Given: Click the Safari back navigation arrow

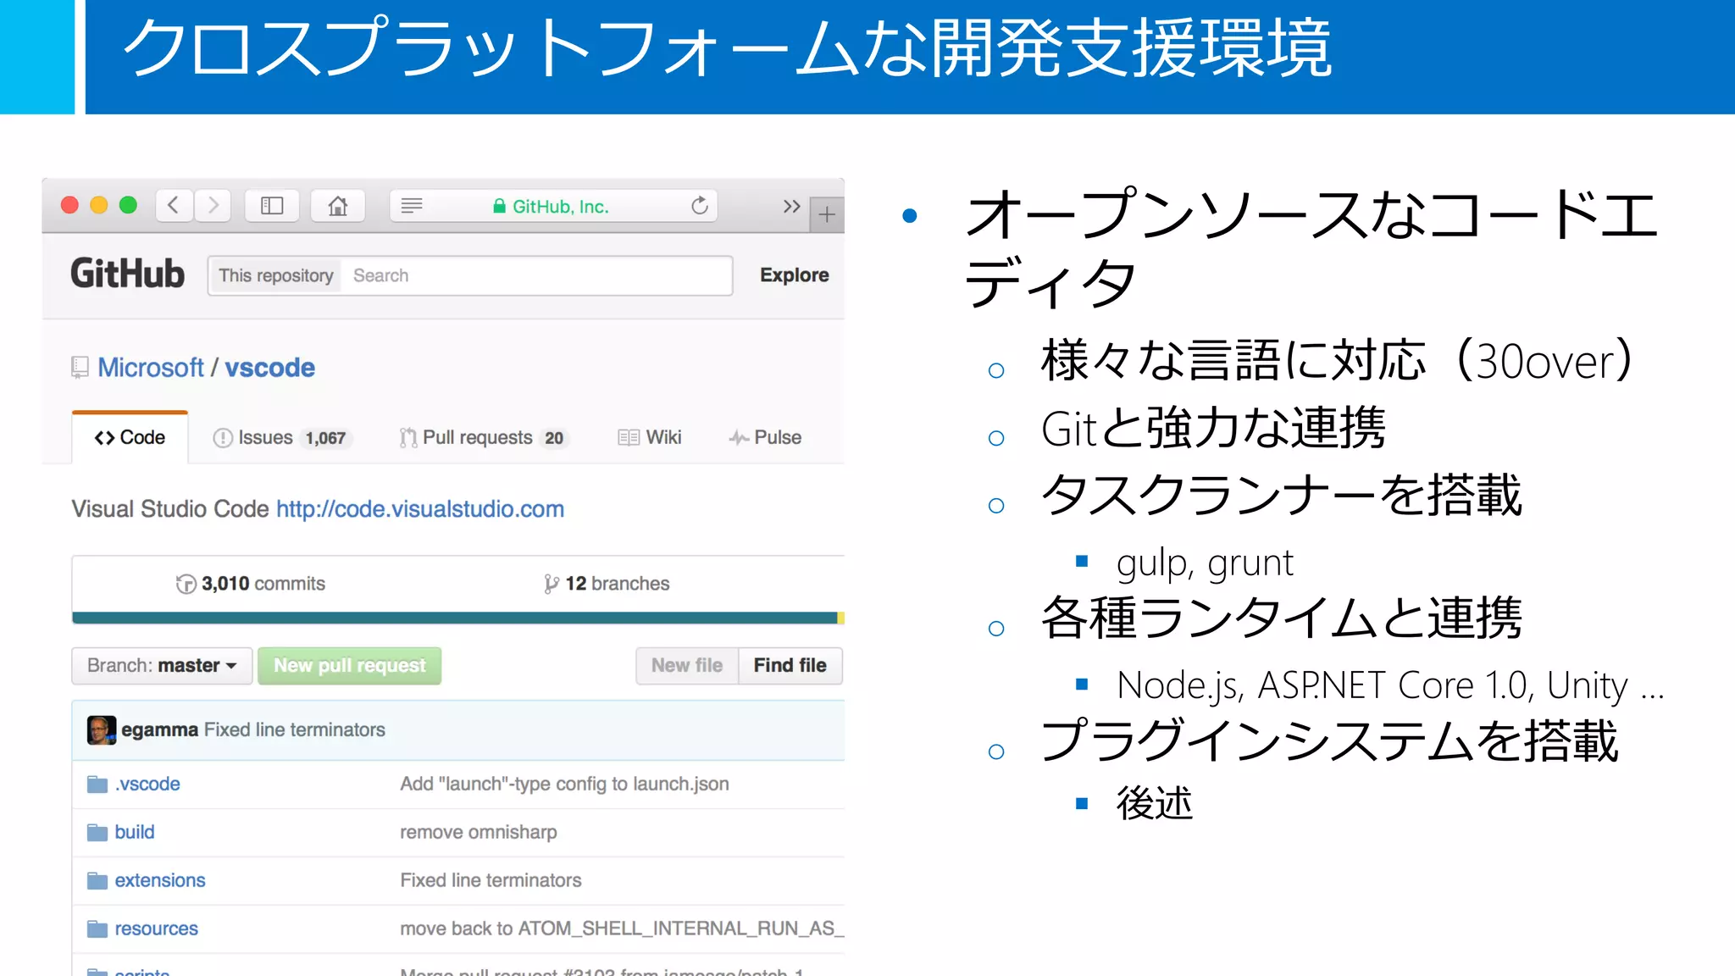Looking at the screenshot, I should (174, 206).
